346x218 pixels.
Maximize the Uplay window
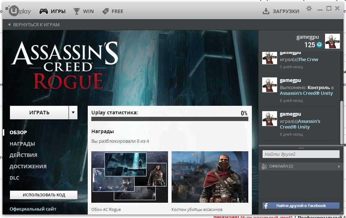point(329,9)
